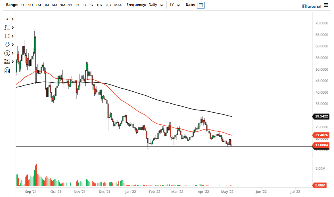Screen dimensions: 334x197
Task: Select the MAX range tab
Action: click(x=118, y=5)
